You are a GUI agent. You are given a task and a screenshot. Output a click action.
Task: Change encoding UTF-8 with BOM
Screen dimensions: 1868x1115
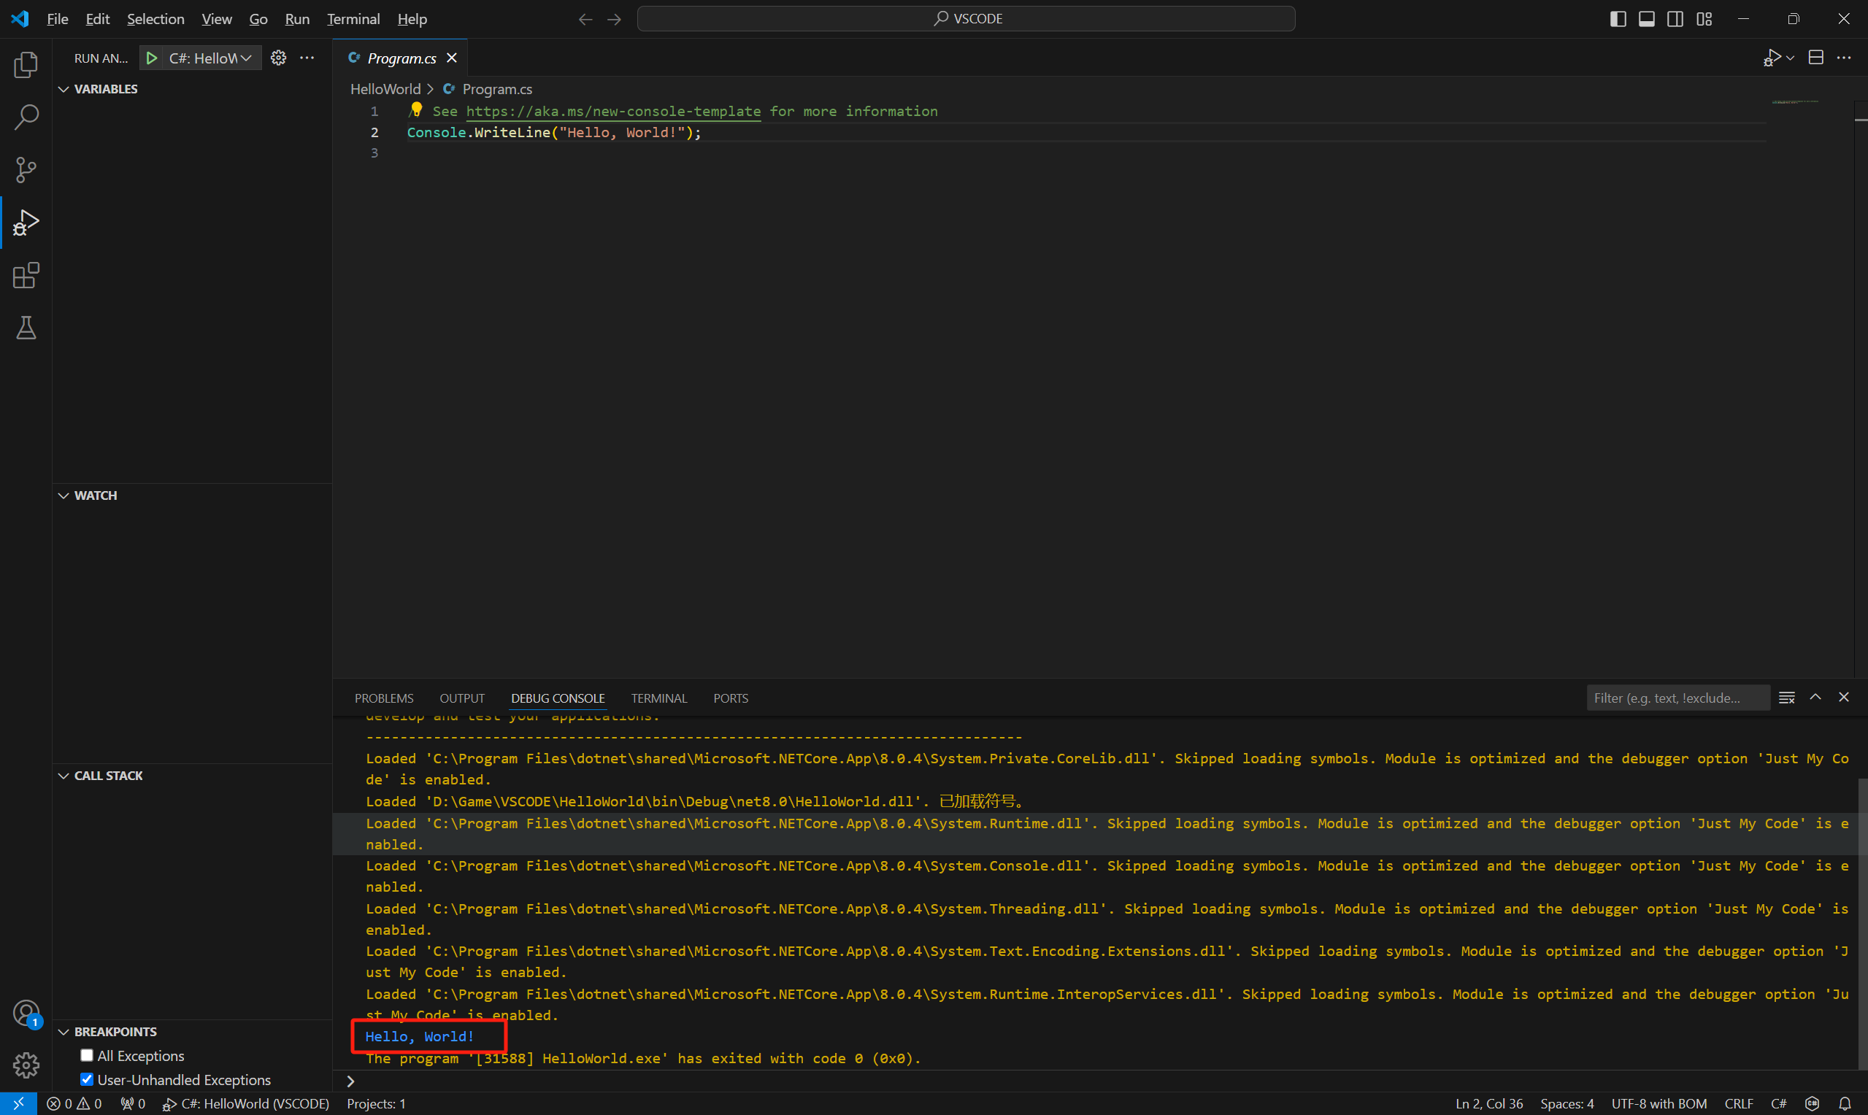click(1659, 1103)
